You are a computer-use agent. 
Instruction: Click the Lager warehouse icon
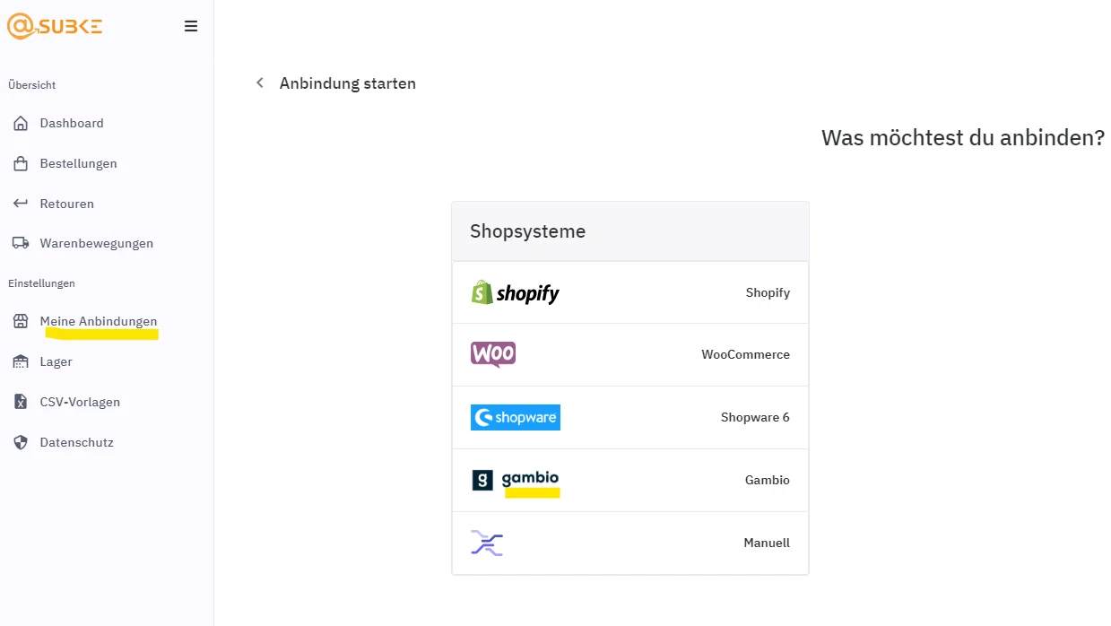pyautogui.click(x=21, y=361)
